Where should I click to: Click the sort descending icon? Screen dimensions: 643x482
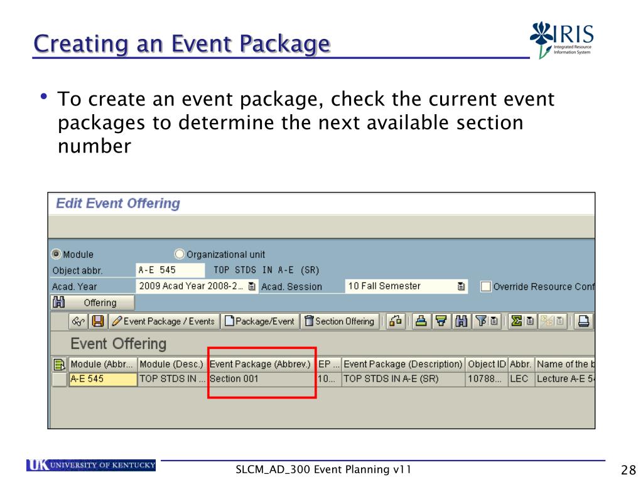(441, 321)
